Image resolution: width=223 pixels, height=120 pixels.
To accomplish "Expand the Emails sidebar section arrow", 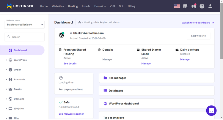I will (x=6, y=89).
